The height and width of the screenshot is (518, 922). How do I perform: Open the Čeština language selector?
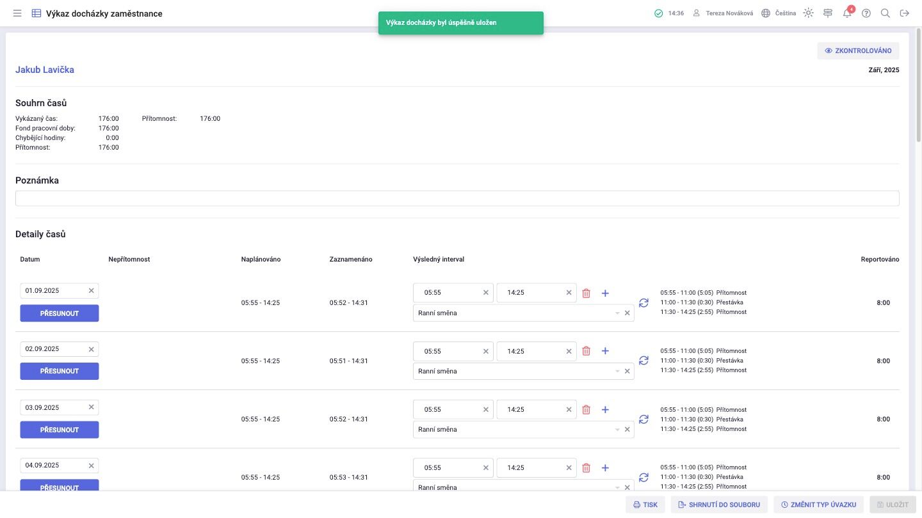[779, 13]
